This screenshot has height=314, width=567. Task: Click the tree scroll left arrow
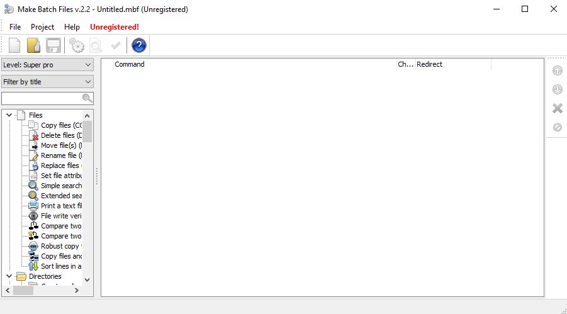point(8,291)
